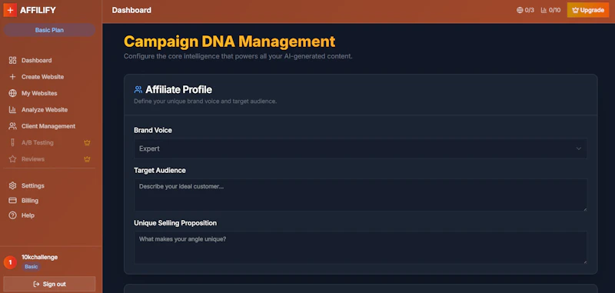615x293 pixels.
Task: Click the sign out arrow icon
Action: coord(36,284)
